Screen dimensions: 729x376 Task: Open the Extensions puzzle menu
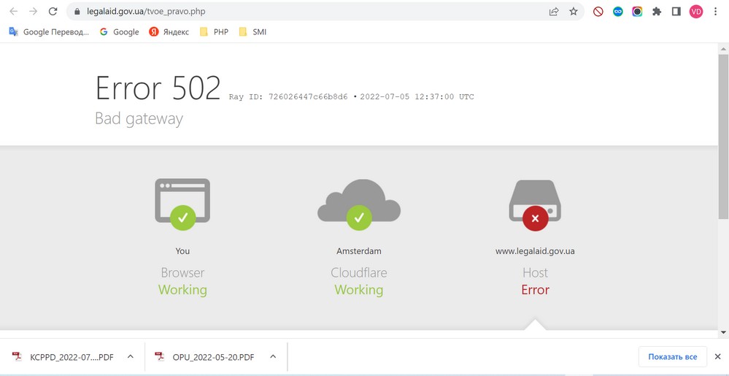pyautogui.click(x=657, y=12)
